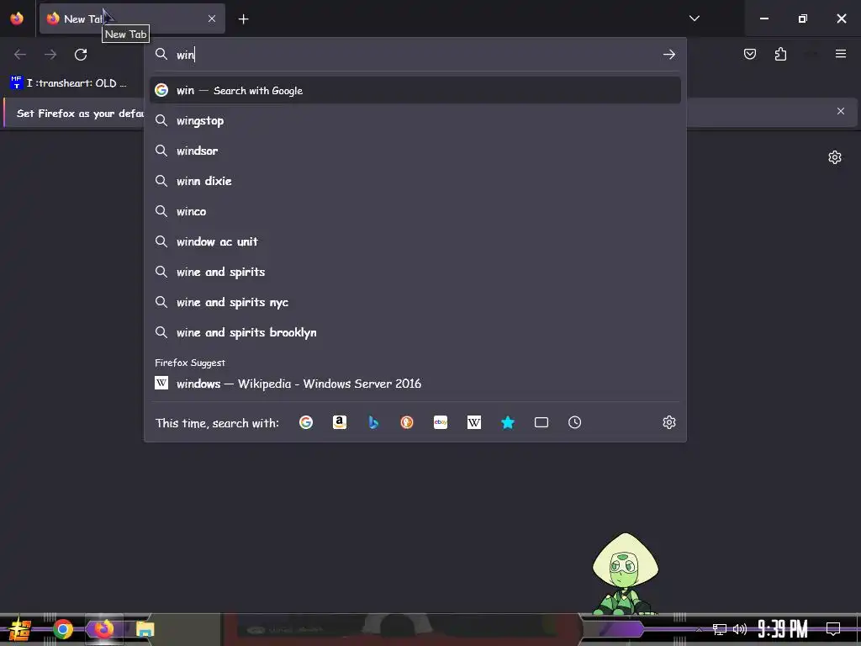861x646 pixels.
Task: Select 'win — Search with Google' result
Action: pyautogui.click(x=415, y=91)
